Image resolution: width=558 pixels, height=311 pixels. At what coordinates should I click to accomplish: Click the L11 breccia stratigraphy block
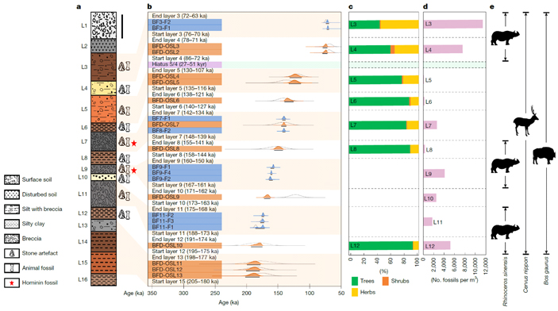point(103,194)
